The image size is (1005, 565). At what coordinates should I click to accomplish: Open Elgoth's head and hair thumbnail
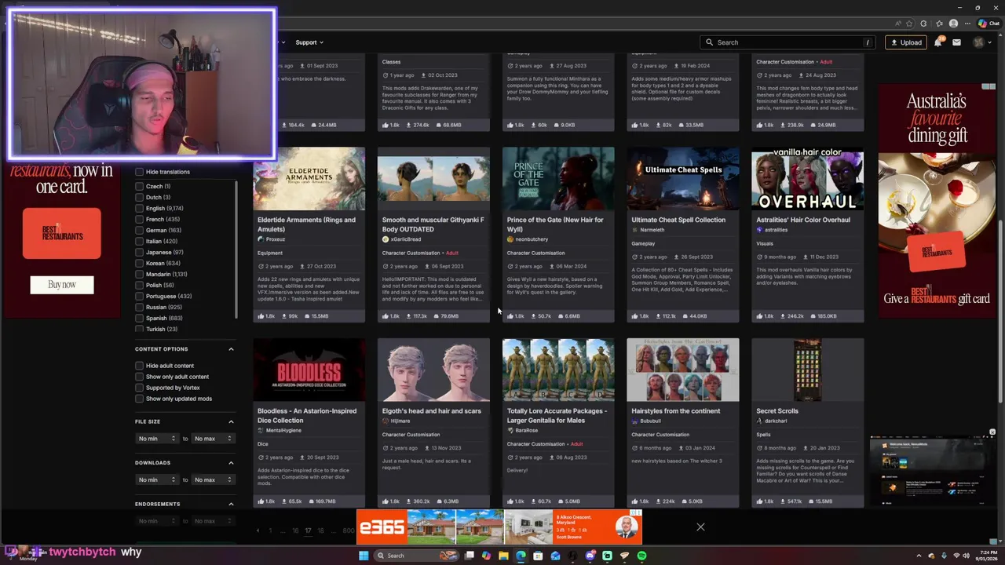pyautogui.click(x=433, y=370)
